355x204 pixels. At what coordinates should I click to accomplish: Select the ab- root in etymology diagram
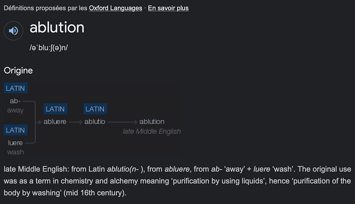pyautogui.click(x=15, y=101)
